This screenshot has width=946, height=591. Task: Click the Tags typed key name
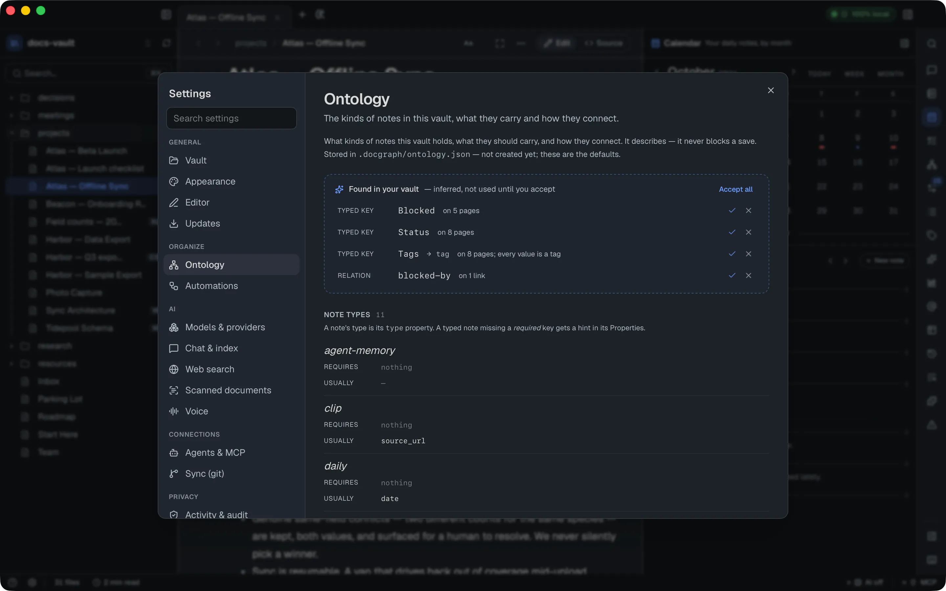point(408,254)
